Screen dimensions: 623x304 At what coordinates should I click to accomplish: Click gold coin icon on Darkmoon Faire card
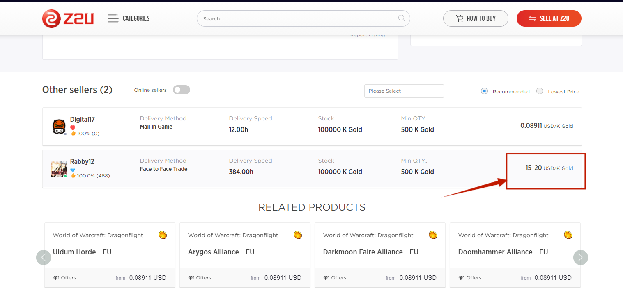pyautogui.click(x=433, y=235)
